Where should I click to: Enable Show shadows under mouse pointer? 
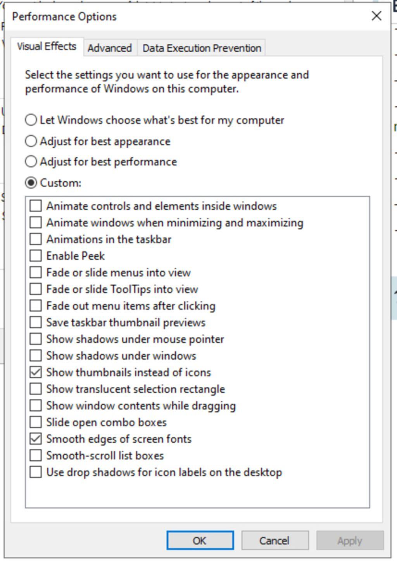36,339
